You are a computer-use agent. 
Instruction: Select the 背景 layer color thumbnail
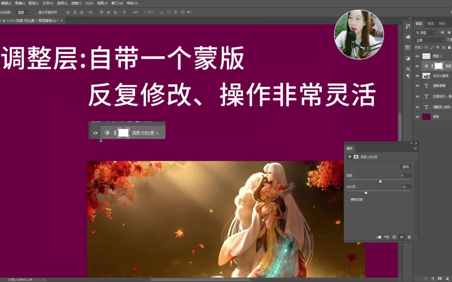426,117
